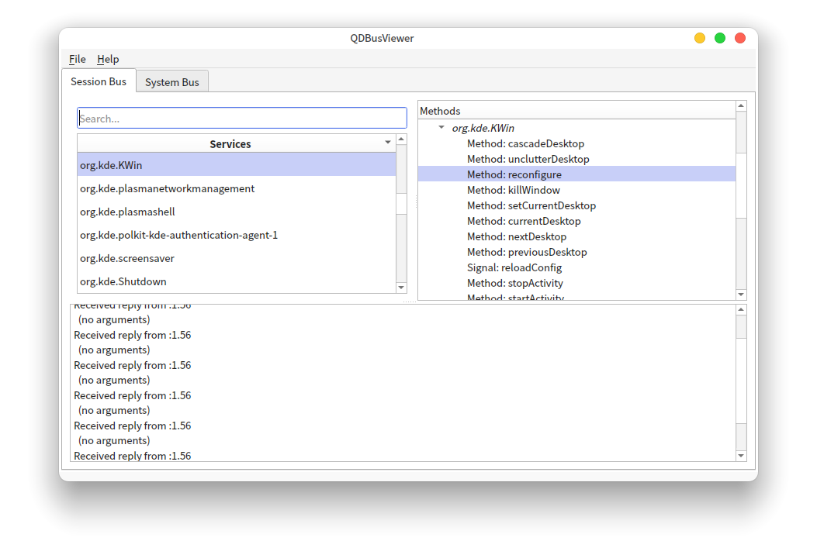Select Signal: reloadConfig

tap(514, 267)
